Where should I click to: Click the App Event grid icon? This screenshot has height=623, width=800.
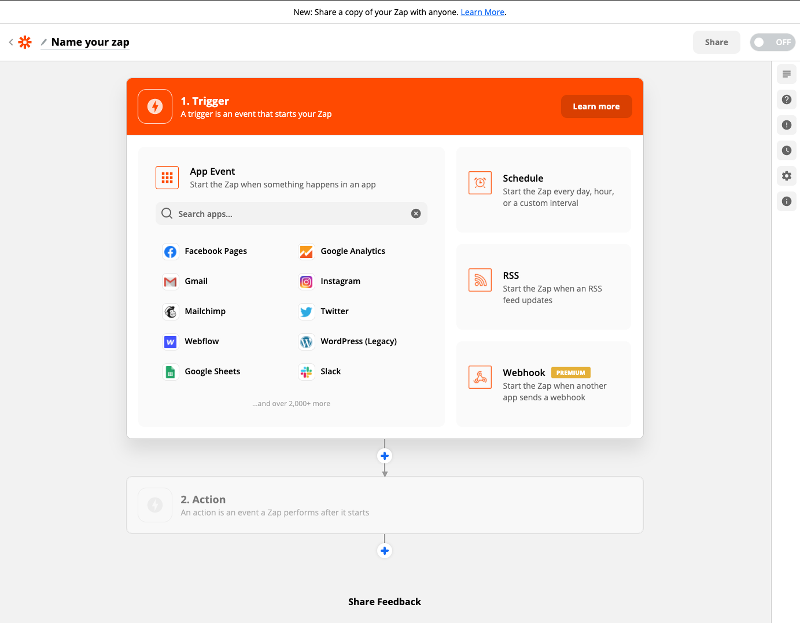pos(167,178)
